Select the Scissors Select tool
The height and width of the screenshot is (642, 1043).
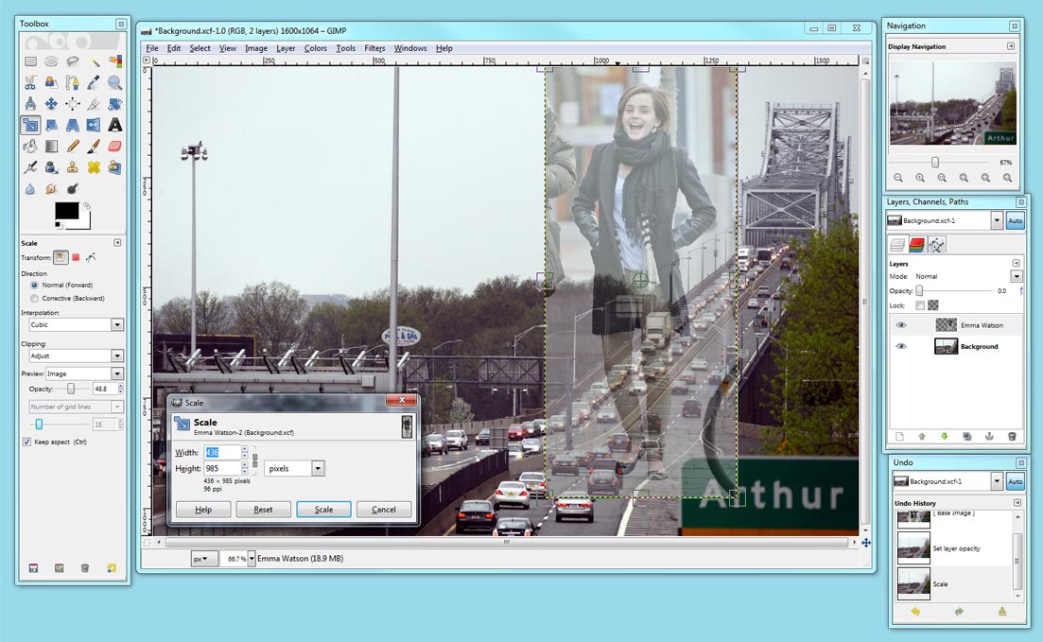30,82
